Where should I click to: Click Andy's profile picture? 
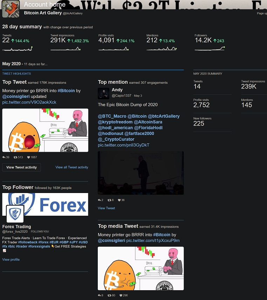(x=103, y=94)
